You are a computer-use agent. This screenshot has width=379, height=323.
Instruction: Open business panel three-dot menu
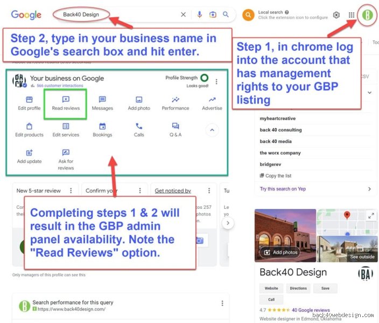[x=216, y=82]
